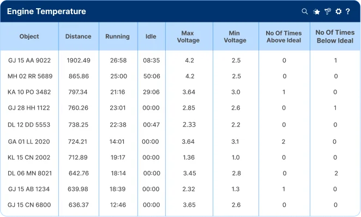Screen dimensions: 361x217
Task: Open the search icon in header
Action: (305, 11)
